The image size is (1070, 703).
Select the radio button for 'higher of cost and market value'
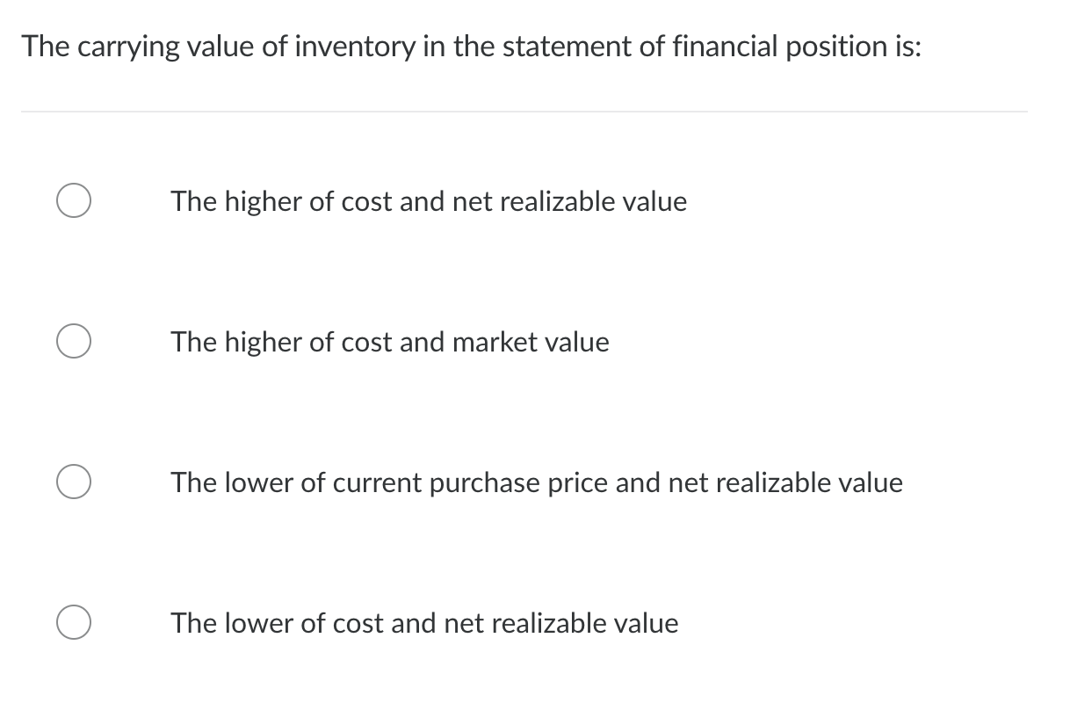pyautogui.click(x=74, y=341)
